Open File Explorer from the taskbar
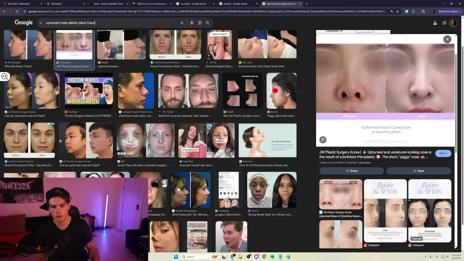This screenshot has height=261, width=464. [x=240, y=257]
